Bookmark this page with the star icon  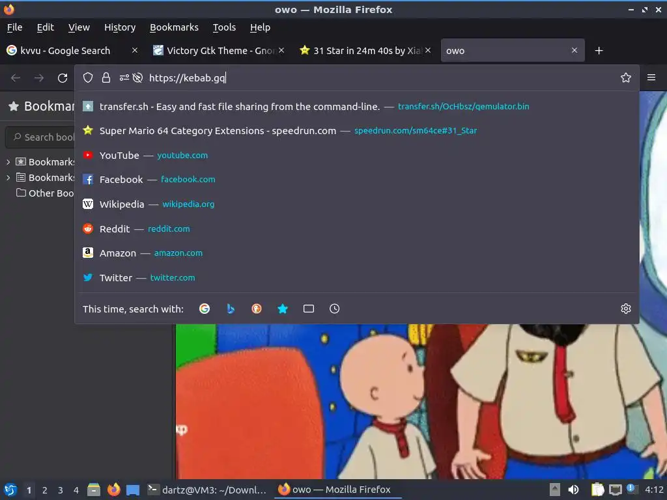pos(626,78)
